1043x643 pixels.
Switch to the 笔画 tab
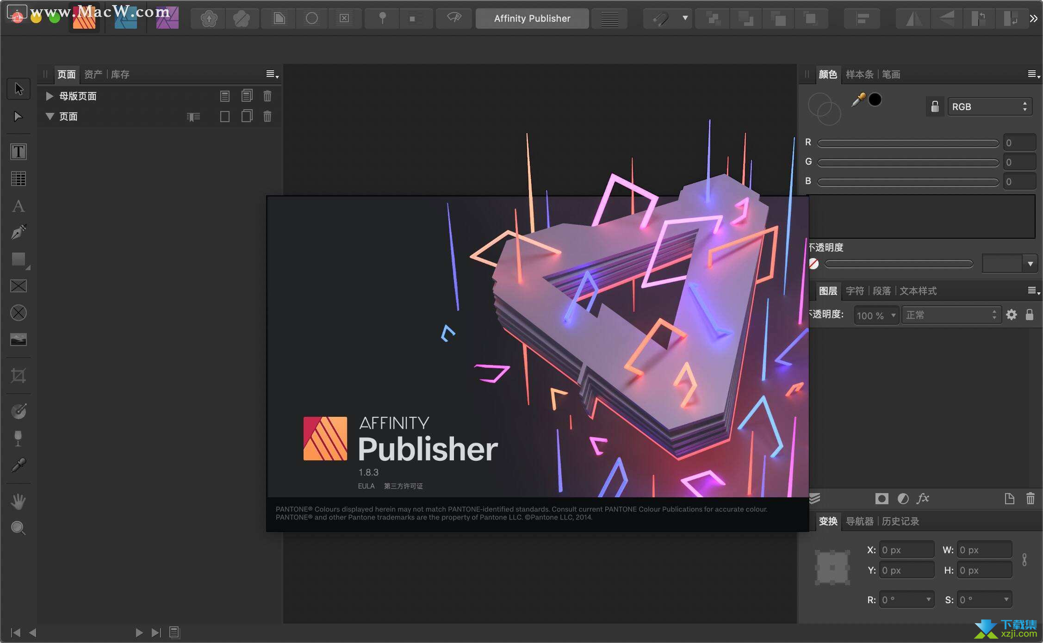tap(891, 74)
